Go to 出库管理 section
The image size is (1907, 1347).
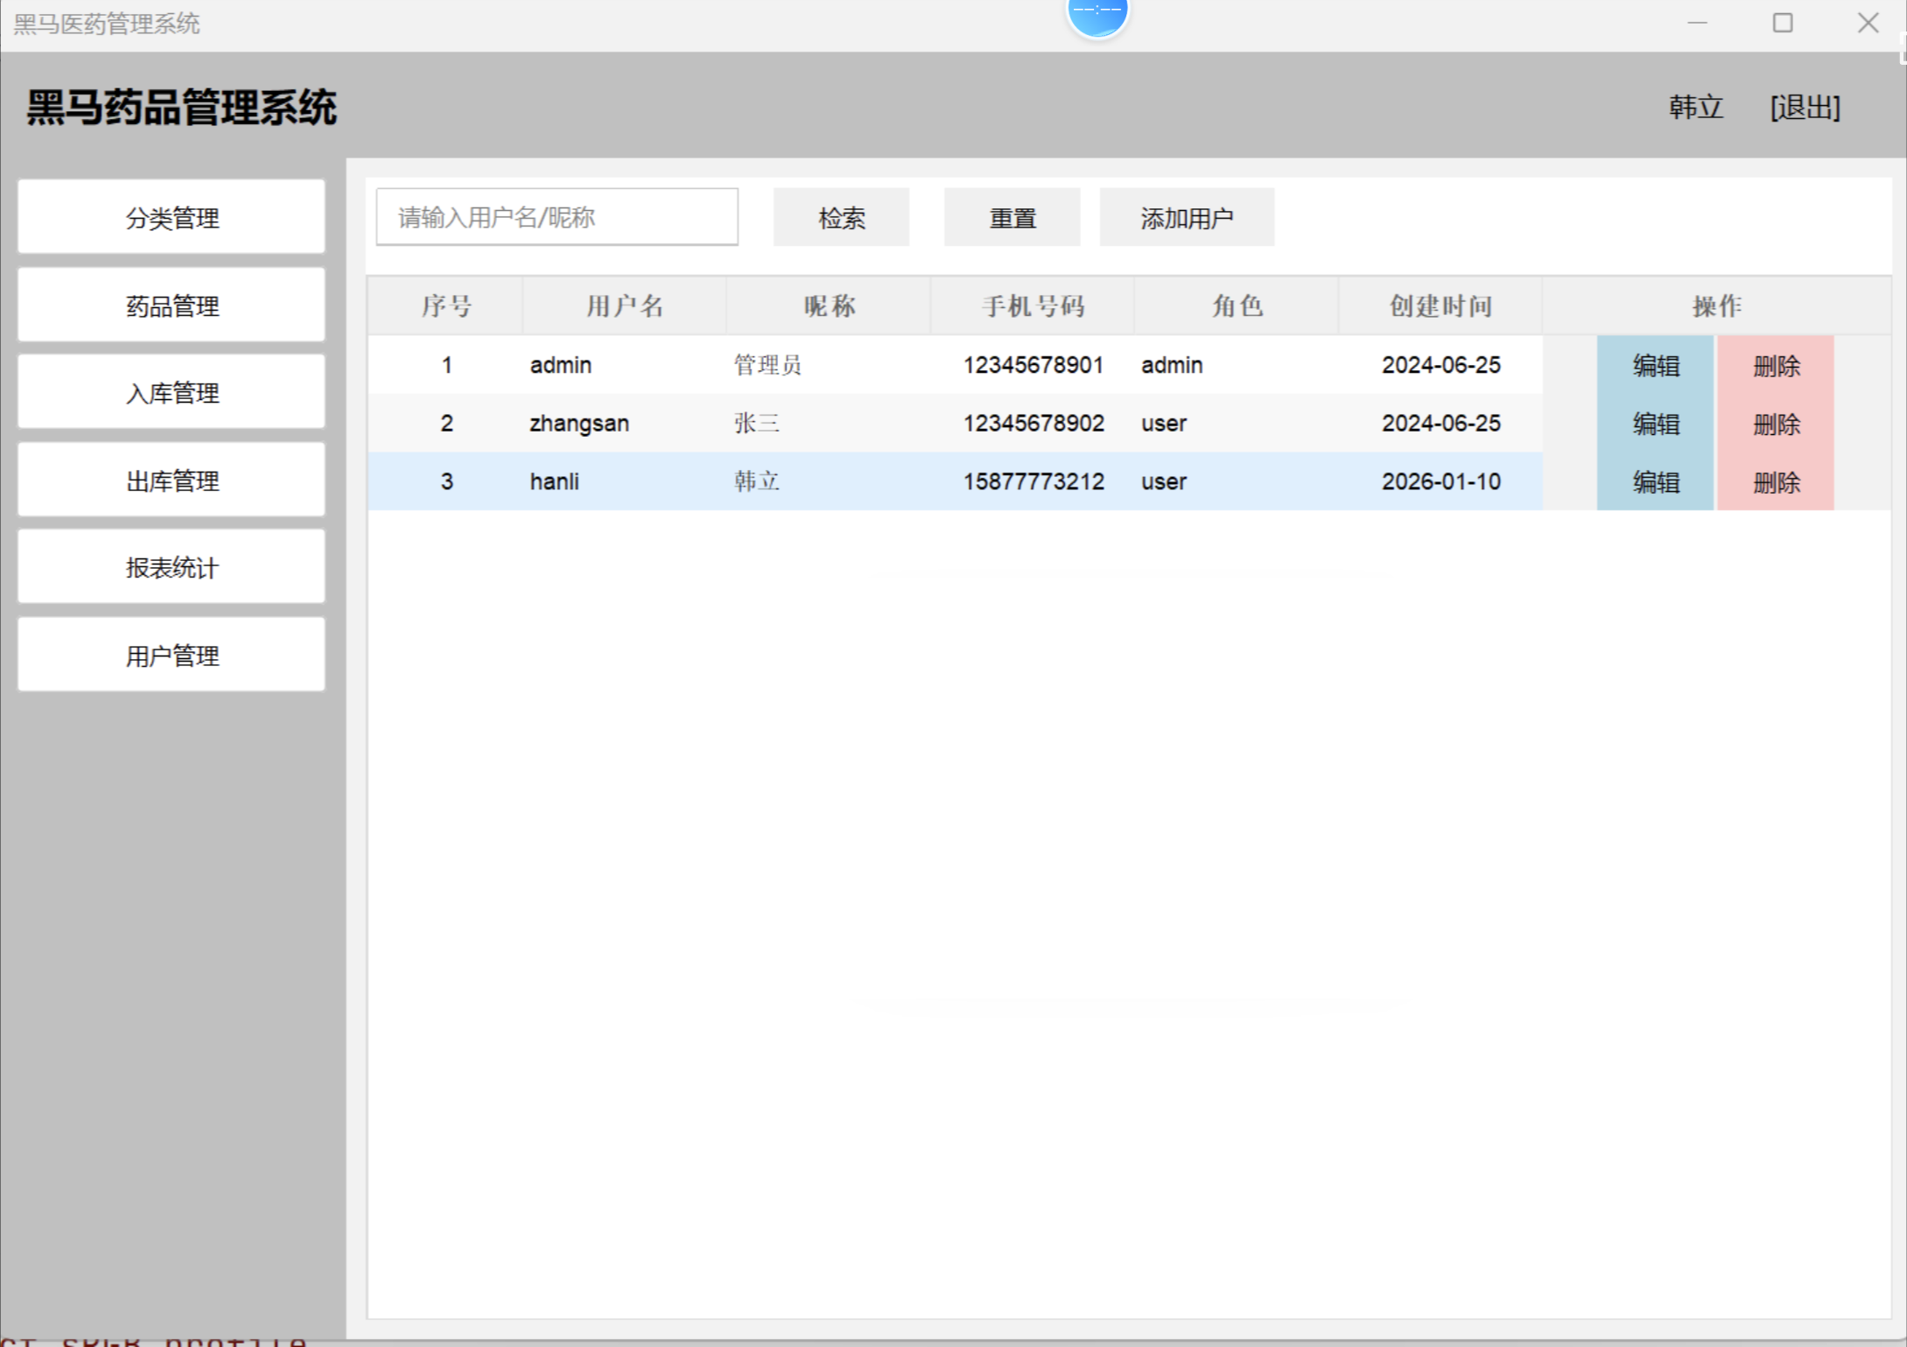(172, 481)
